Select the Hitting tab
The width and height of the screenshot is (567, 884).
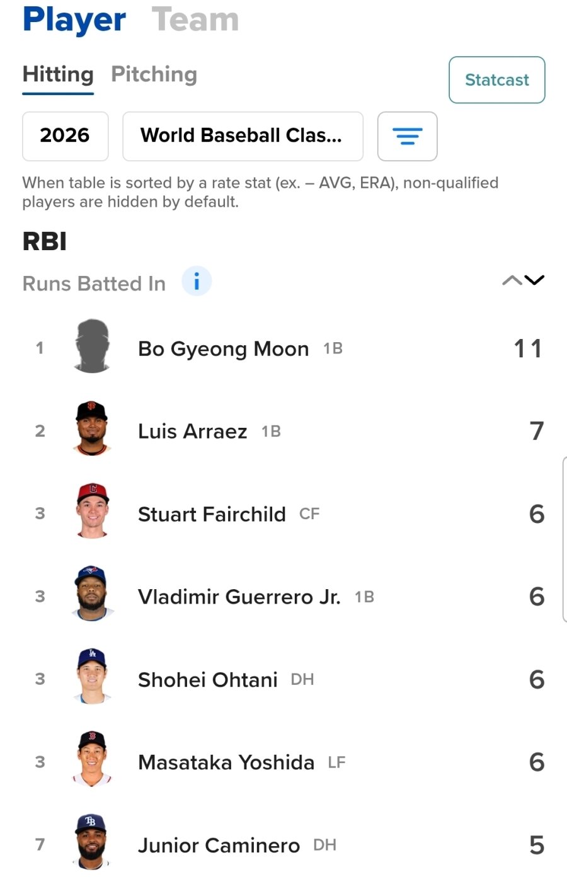tap(58, 74)
